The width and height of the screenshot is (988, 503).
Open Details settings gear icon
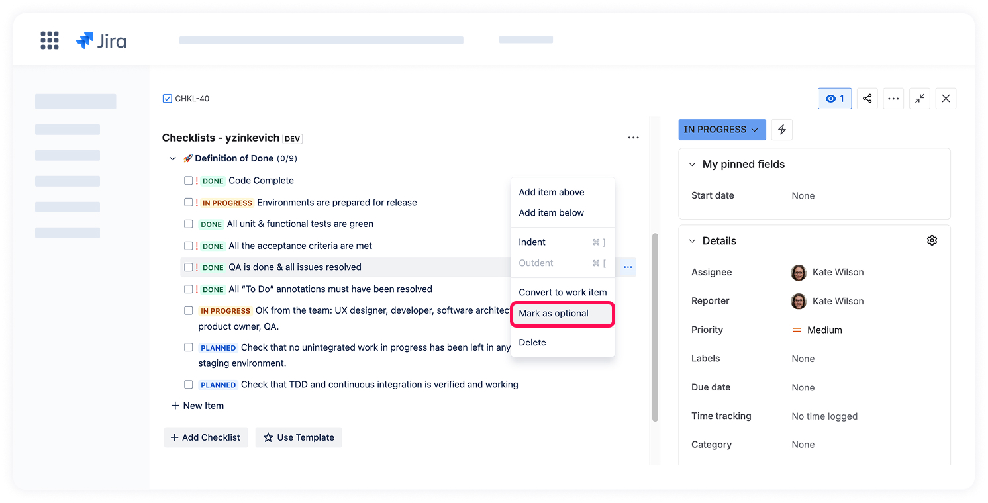932,240
